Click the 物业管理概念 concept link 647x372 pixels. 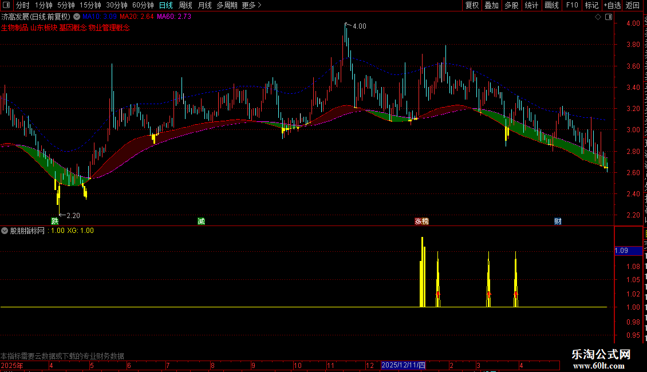coord(109,27)
